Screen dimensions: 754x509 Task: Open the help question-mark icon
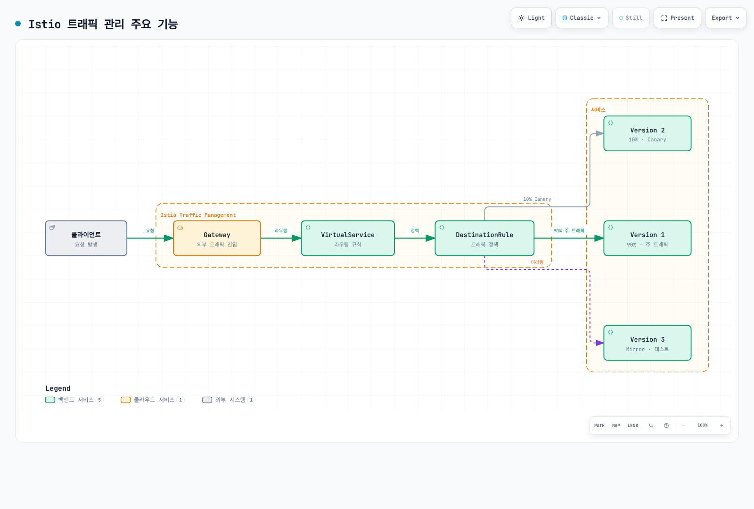[666, 426]
